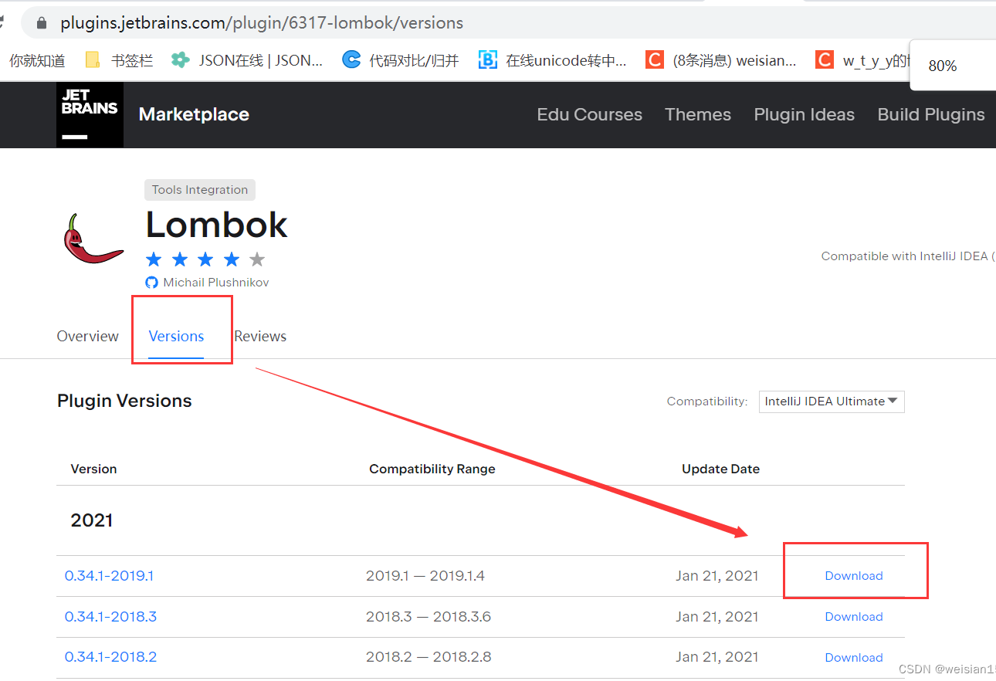The height and width of the screenshot is (681, 996).
Task: Switch to the Reviews tab
Action: tap(260, 336)
